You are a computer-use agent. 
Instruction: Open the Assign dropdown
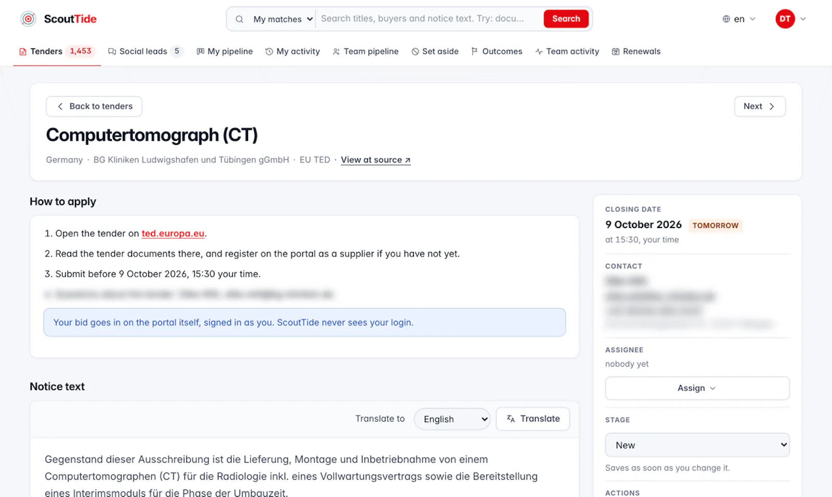pos(697,388)
